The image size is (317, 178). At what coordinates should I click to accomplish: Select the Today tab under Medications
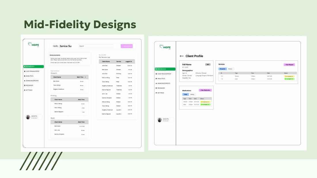click(x=186, y=94)
